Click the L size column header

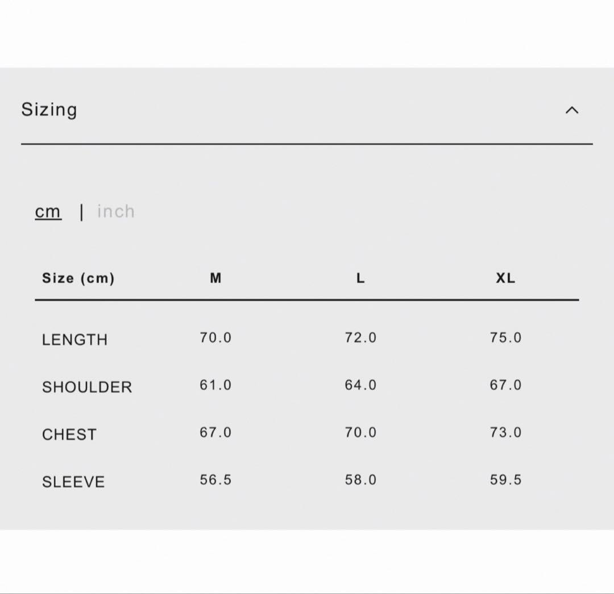(x=360, y=278)
